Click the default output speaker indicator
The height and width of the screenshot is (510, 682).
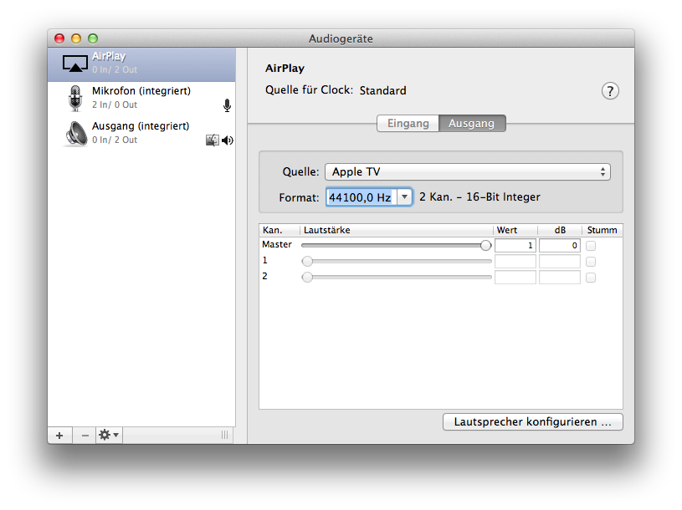(227, 140)
